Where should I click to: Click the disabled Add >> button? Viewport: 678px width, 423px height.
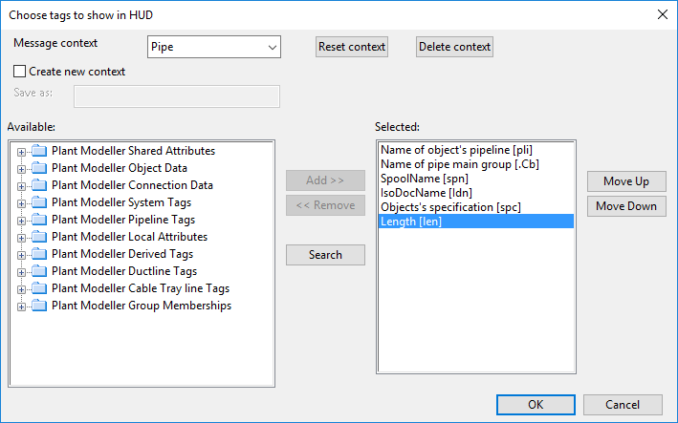(x=325, y=180)
